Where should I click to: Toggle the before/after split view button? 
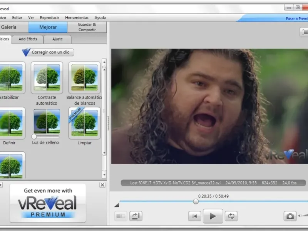click(121, 216)
